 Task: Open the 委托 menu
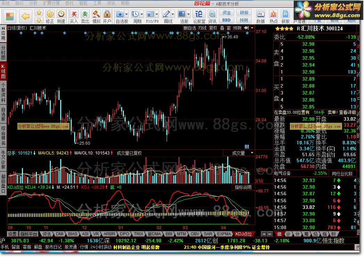click(x=69, y=3)
